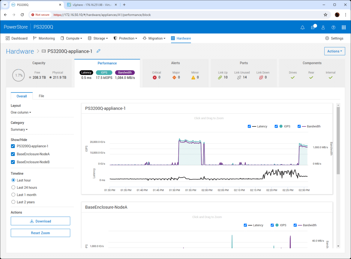Bookmark this page with star icon
The width and height of the screenshot is (351, 259).
click(x=325, y=15)
